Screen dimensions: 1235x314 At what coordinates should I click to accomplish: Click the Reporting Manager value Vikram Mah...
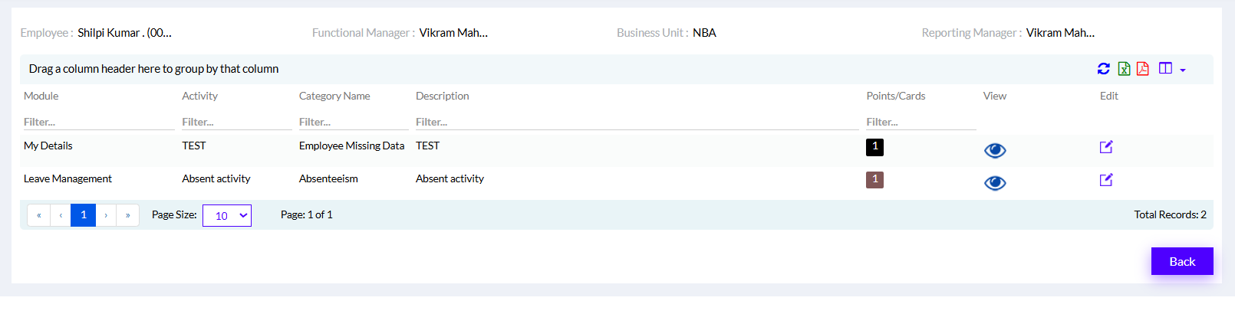1060,33
